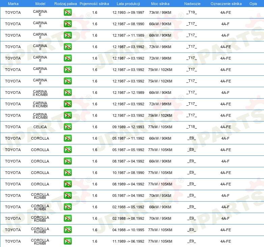Click fuel icon for CARINA II KOMBI 75kW row
Screen dimensions: 264x247
[68, 115]
